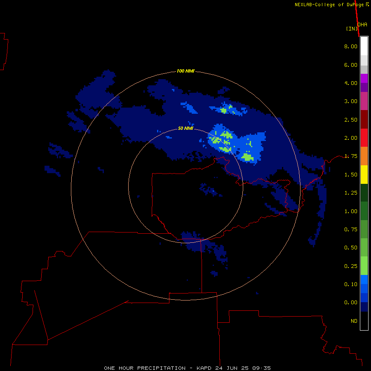Click the 1.25 legend value

[351, 193]
